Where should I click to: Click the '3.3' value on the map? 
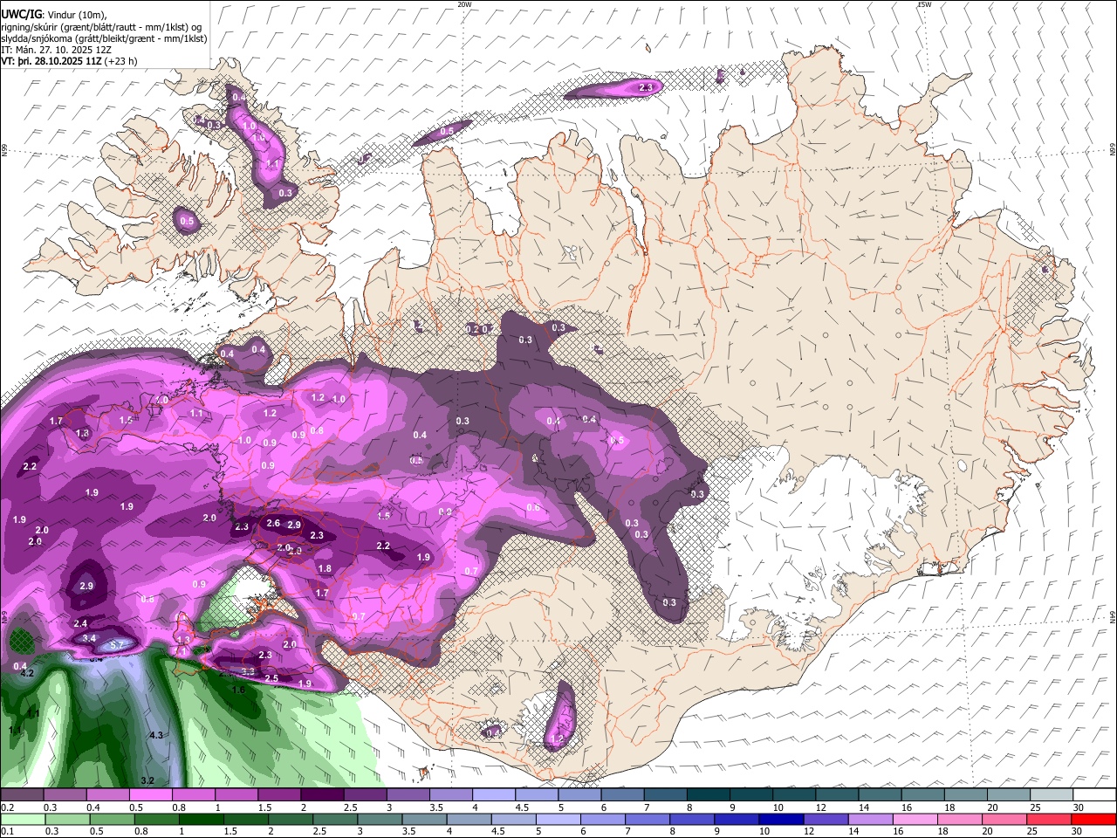(248, 671)
